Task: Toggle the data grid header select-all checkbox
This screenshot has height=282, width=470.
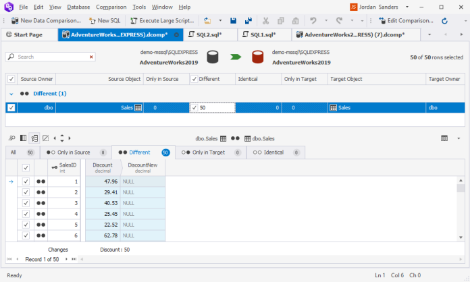Action: pos(26,168)
